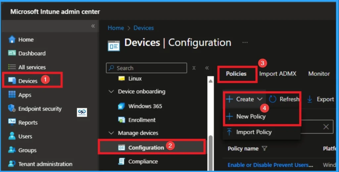Viewport: 339px width, 172px height.
Task: Choose Import Policy from the Create menu
Action: point(249,132)
